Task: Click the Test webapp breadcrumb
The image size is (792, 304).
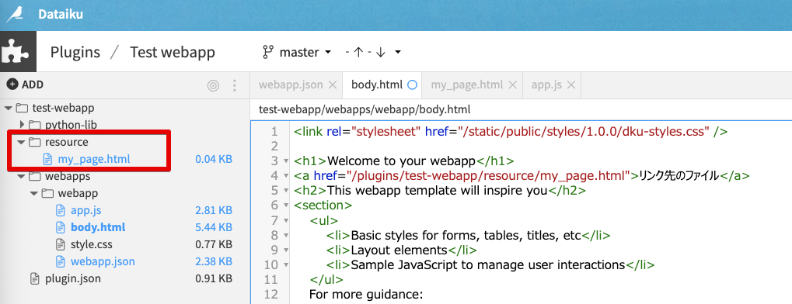Action: tap(173, 52)
